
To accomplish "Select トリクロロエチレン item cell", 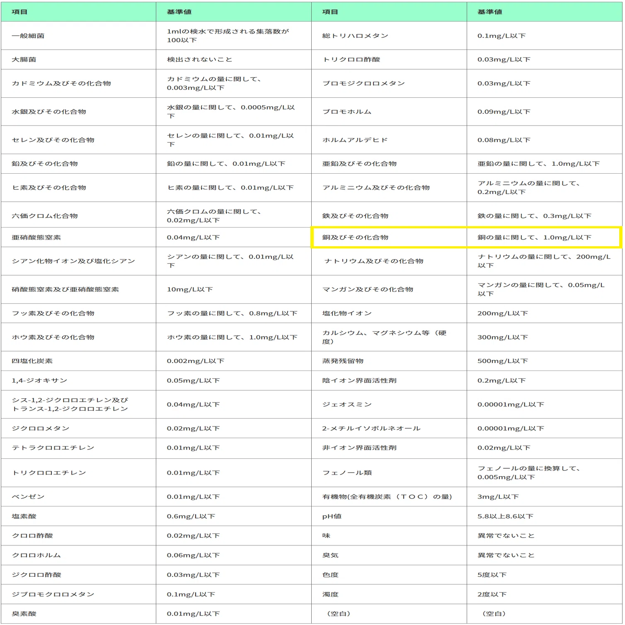I will click(78, 473).
